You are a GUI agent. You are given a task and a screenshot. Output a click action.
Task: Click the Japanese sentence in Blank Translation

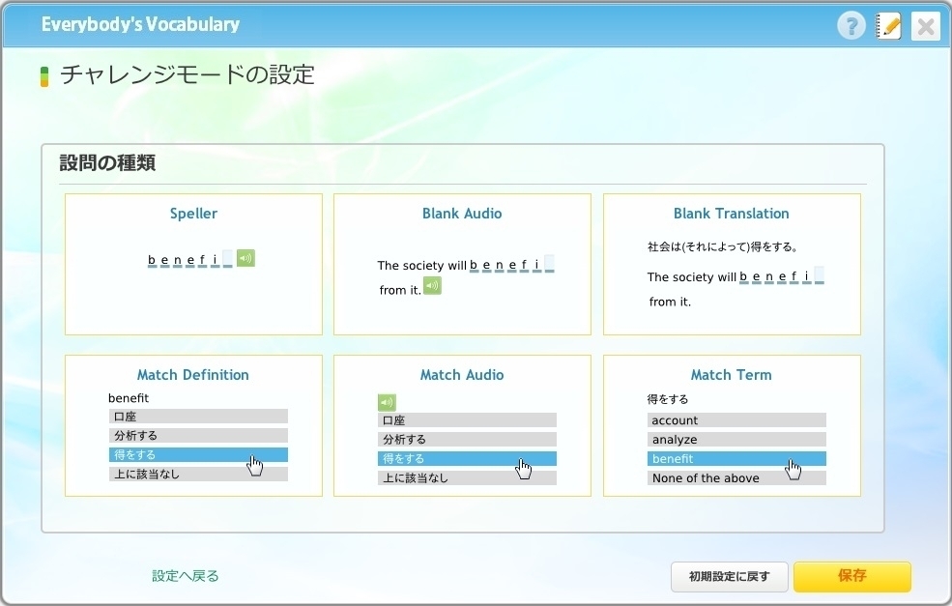coord(723,246)
